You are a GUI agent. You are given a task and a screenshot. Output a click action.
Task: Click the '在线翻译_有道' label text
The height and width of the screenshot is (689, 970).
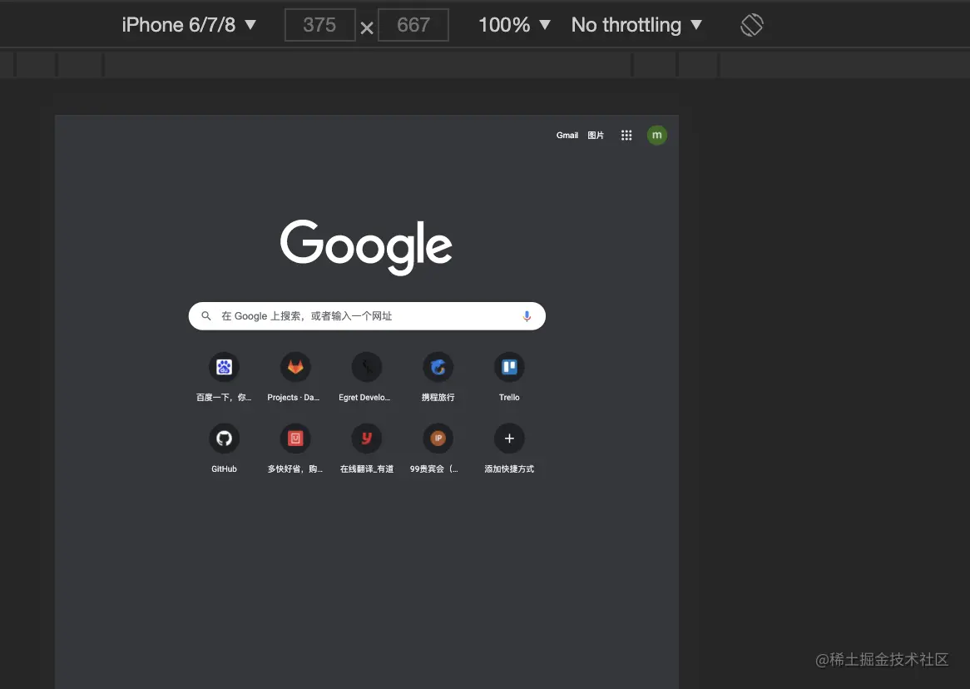pyautogui.click(x=367, y=468)
